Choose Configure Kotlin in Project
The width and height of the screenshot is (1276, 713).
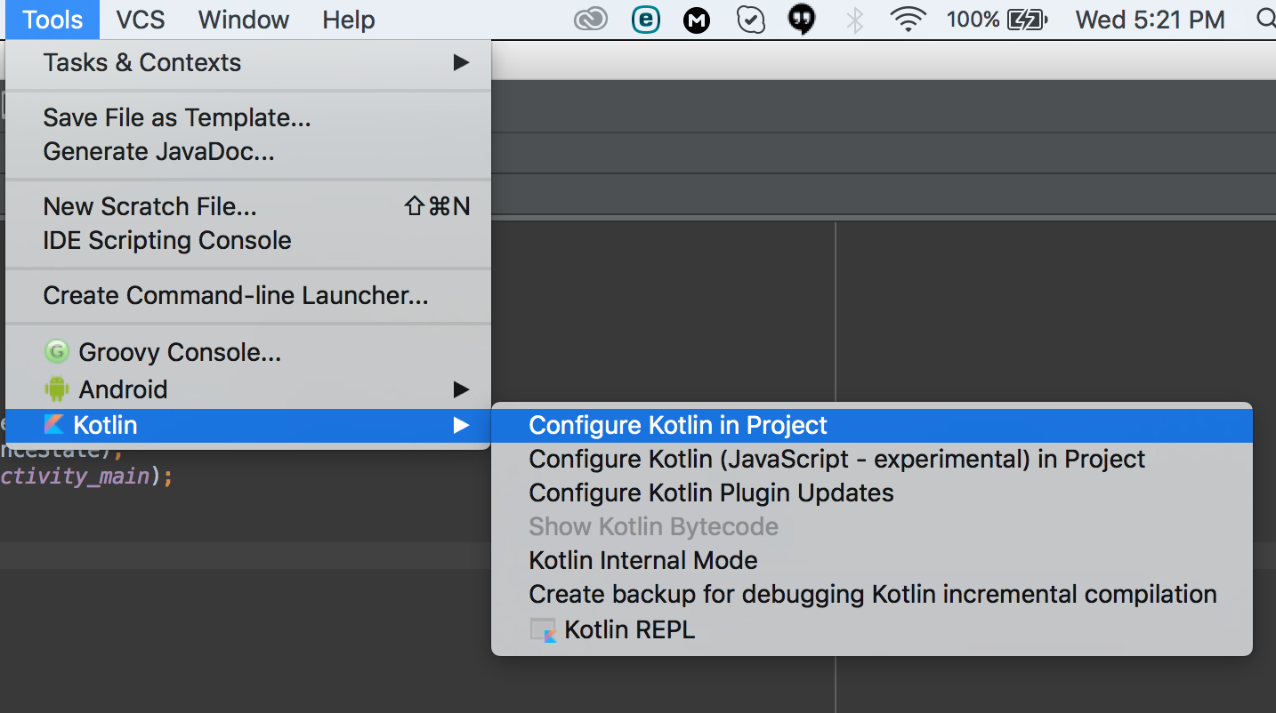coord(872,426)
